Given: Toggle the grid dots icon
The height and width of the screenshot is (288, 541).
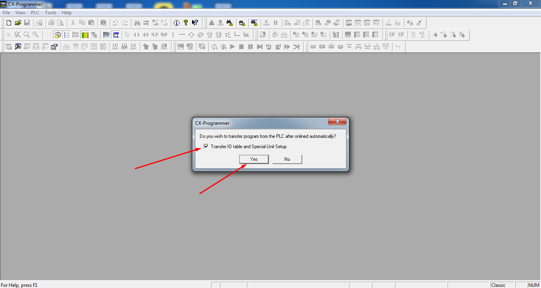Looking at the screenshot, I should point(48,35).
